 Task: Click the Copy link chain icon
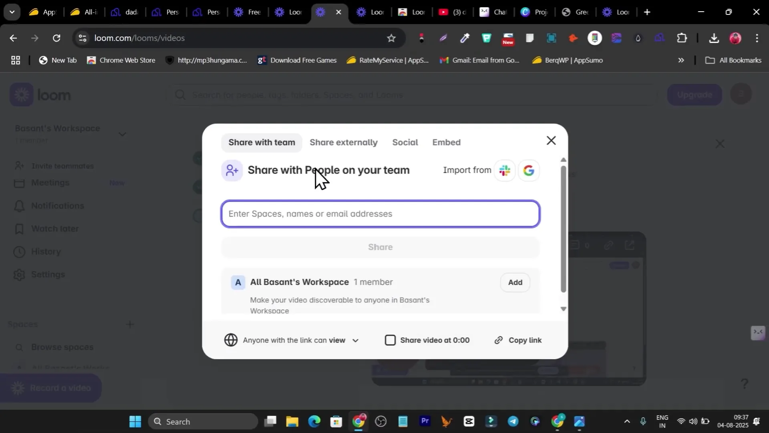pos(499,340)
